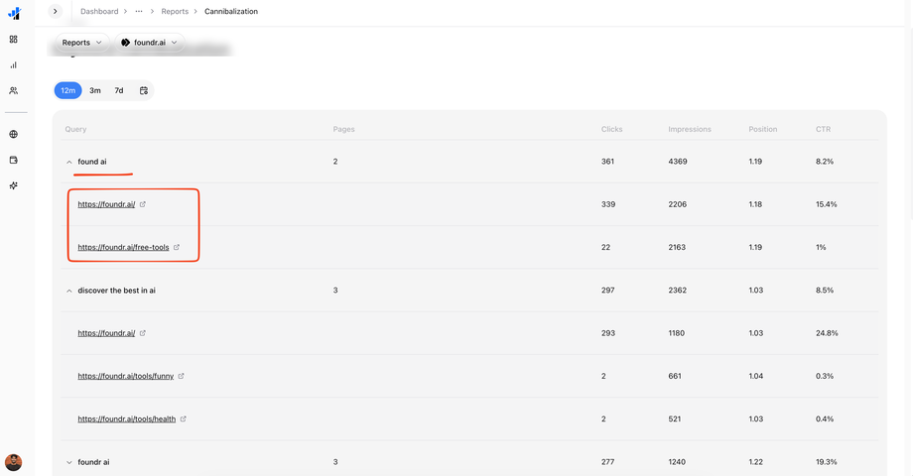Collapse the 'found ai' query row
Image resolution: width=913 pixels, height=476 pixels.
pos(69,162)
